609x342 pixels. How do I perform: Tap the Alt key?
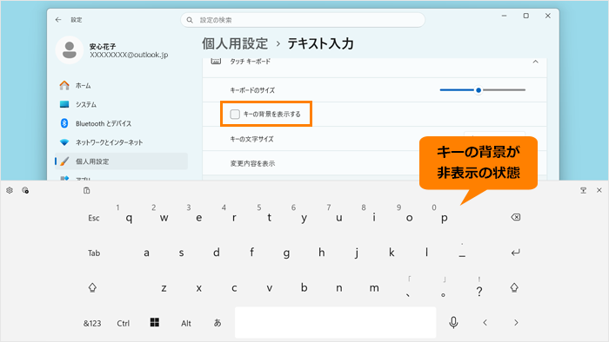pyautogui.click(x=186, y=323)
